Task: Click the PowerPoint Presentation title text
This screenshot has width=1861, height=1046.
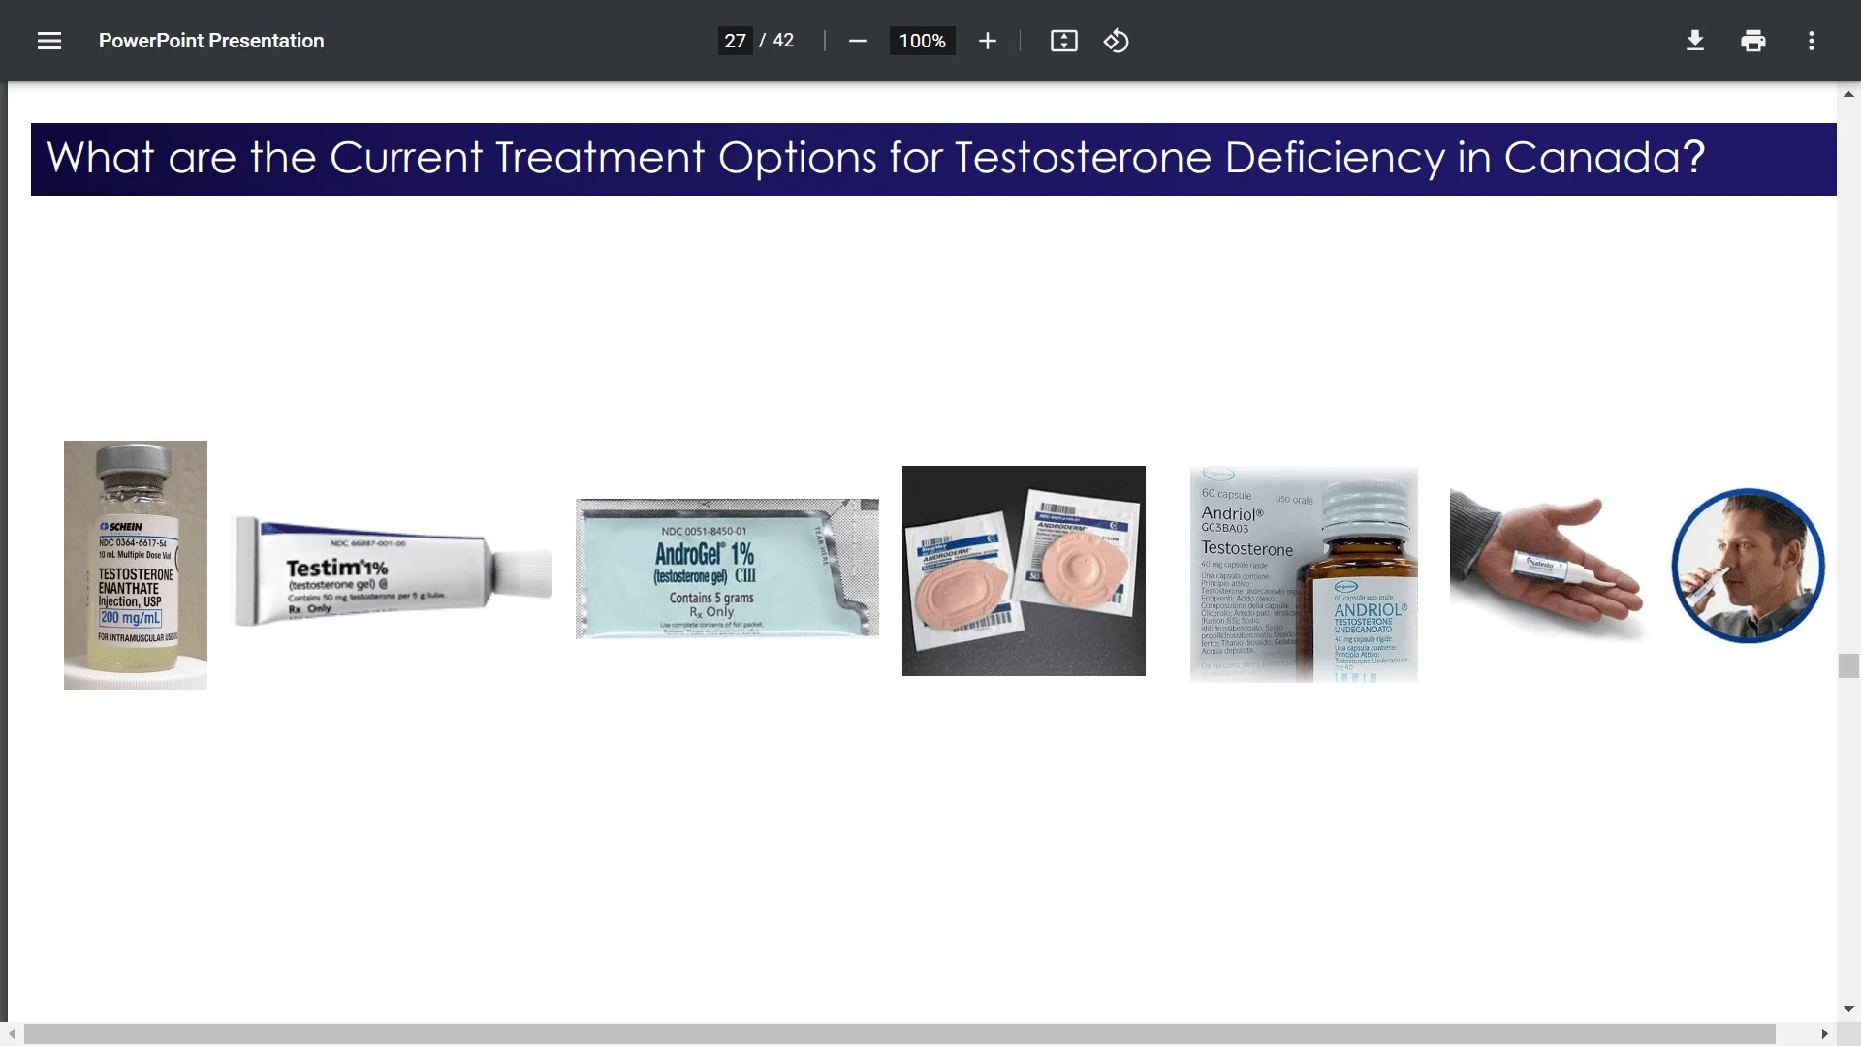Action: pos(211,41)
